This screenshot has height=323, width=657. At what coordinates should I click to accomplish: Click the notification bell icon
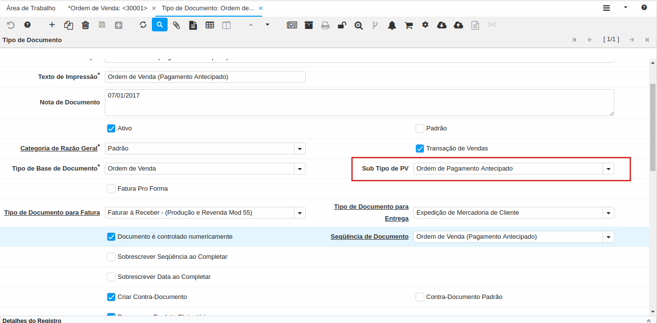coord(392,25)
